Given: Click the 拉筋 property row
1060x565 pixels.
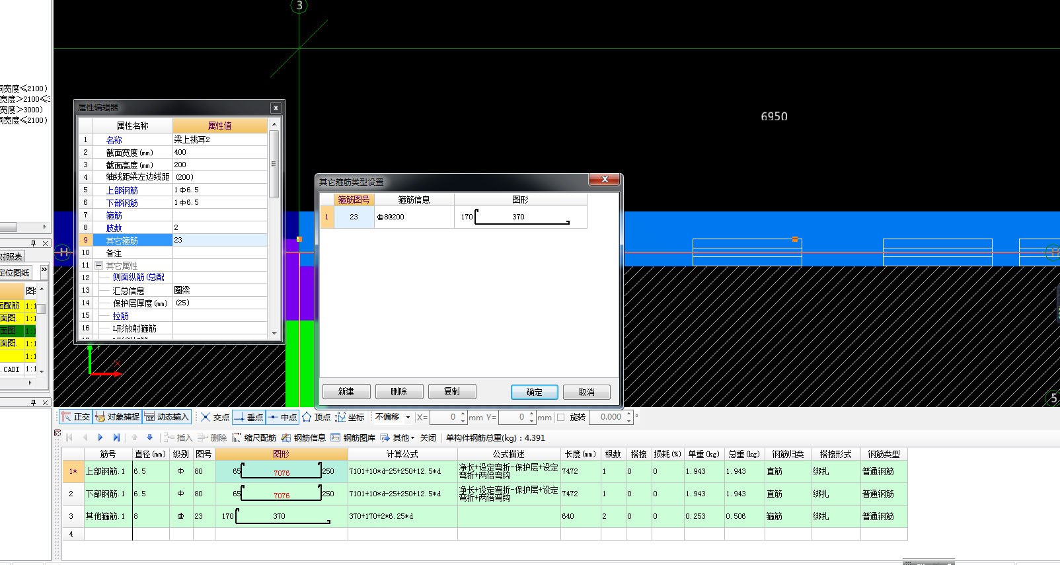Looking at the screenshot, I should (172, 316).
